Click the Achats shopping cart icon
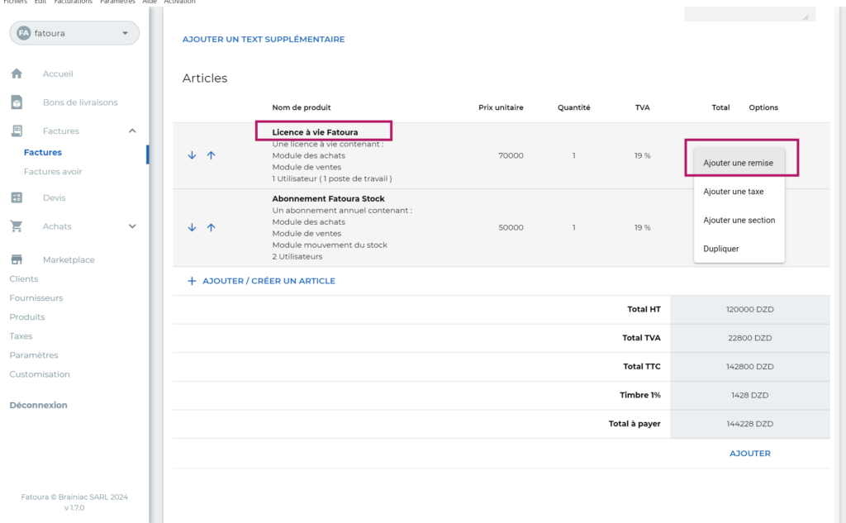This screenshot has width=846, height=523. click(17, 226)
